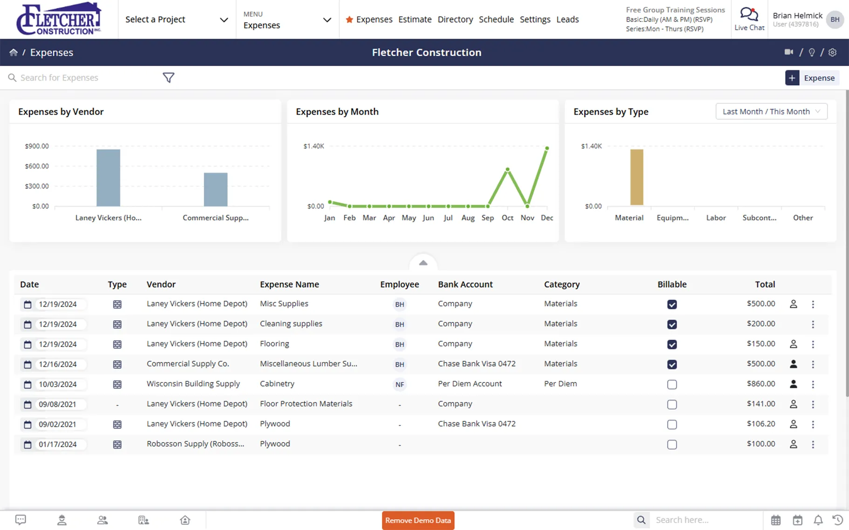The width and height of the screenshot is (849, 530).
Task: Click the home icon in breadcrumb
Action: click(14, 53)
